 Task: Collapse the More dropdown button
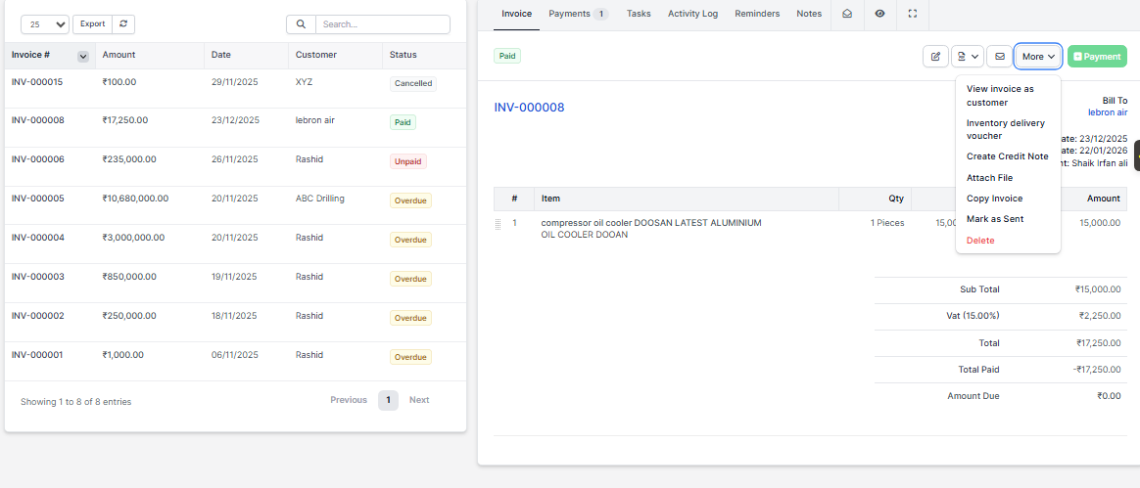click(1037, 57)
